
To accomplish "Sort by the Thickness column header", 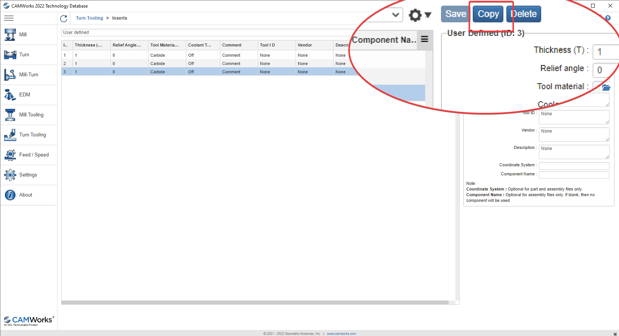I will 91,45.
